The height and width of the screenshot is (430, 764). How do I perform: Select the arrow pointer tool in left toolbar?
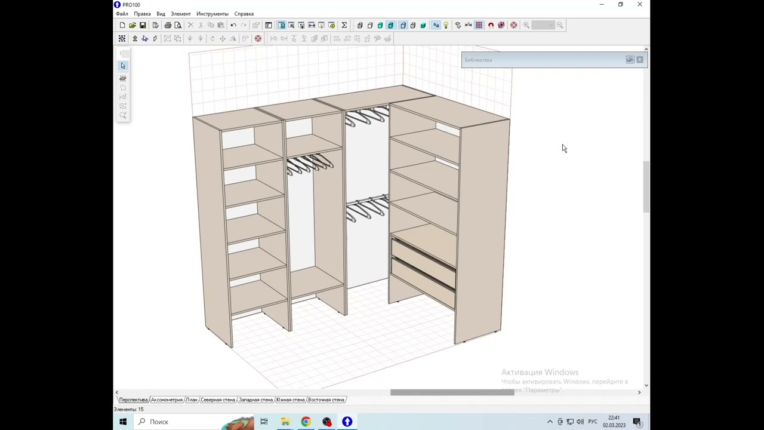pyautogui.click(x=123, y=66)
